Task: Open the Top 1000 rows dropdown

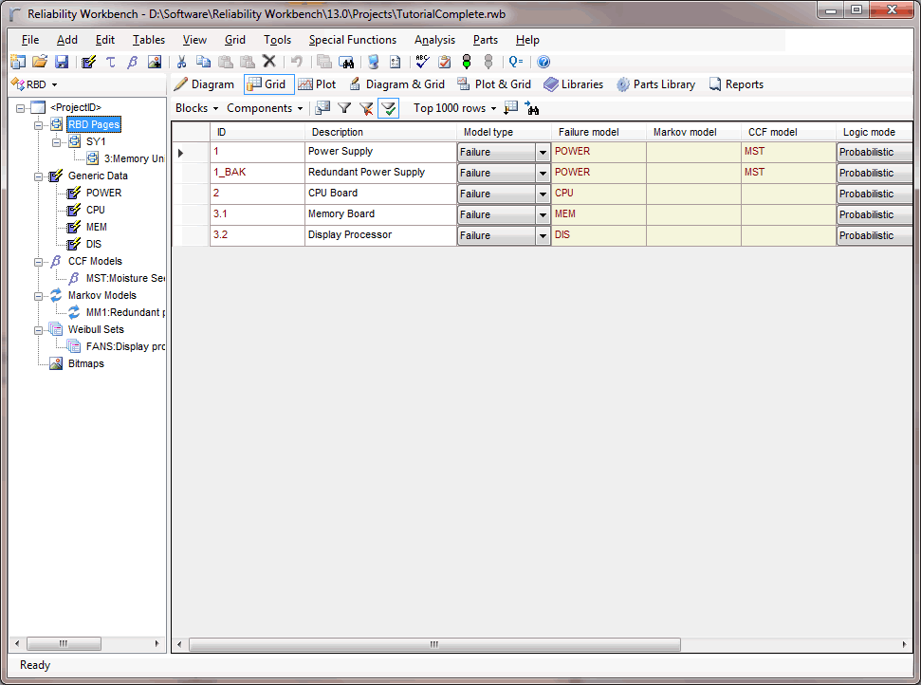Action: (454, 108)
